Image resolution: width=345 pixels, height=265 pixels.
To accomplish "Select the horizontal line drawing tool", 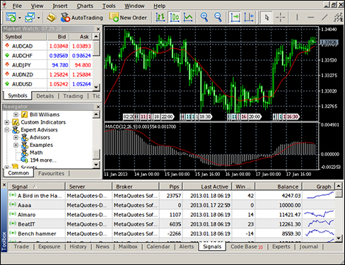I will (311, 18).
